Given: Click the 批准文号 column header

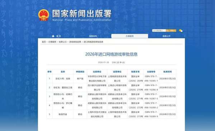Looking at the screenshot, I should 135,72.
